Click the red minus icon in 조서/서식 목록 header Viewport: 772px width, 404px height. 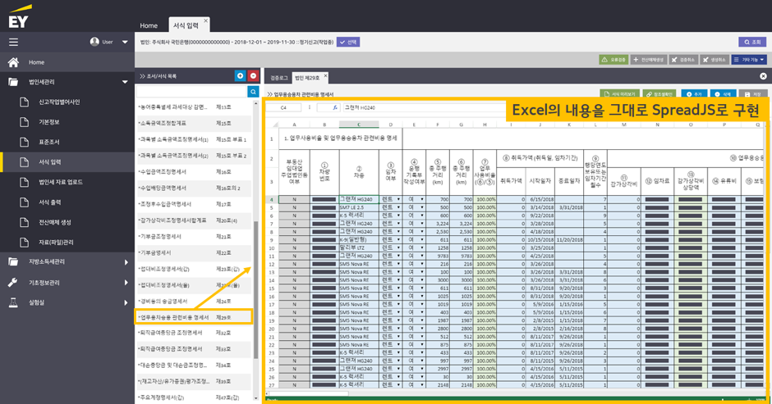[x=253, y=75]
